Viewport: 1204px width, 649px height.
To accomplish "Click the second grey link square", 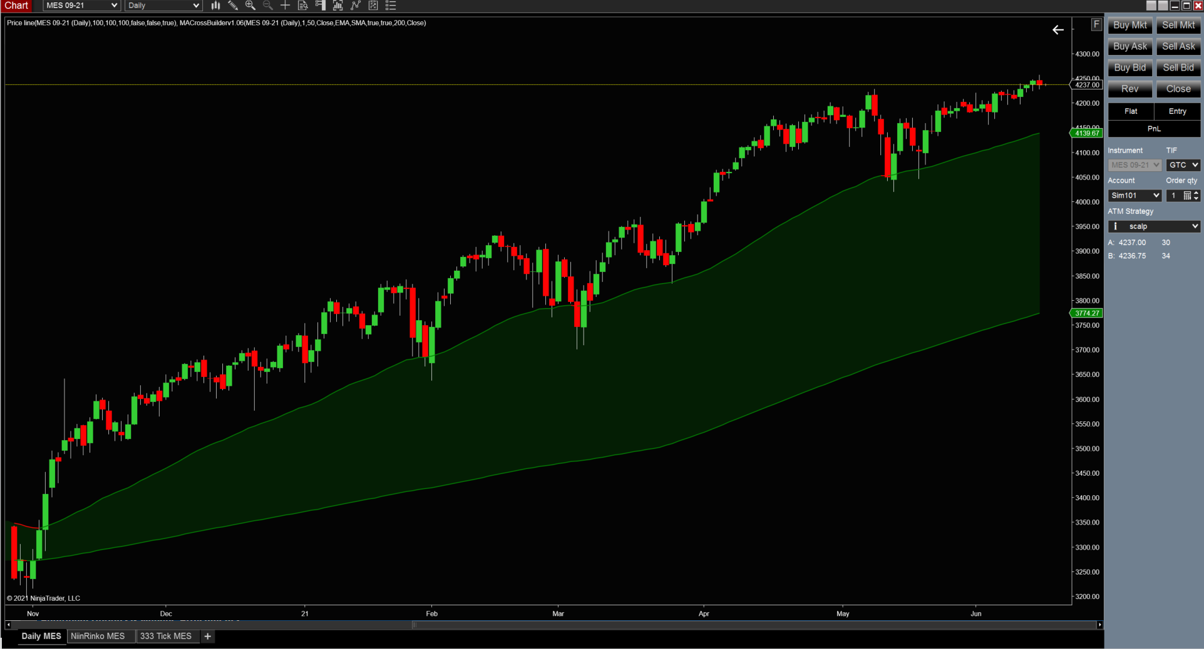I will click(1163, 6).
